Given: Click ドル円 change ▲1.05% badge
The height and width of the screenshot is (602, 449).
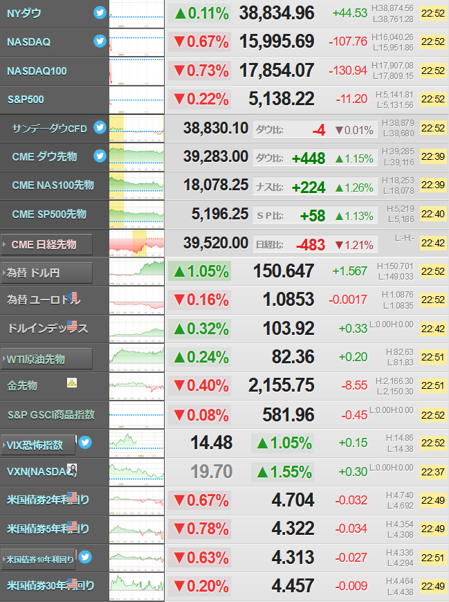Looking at the screenshot, I should click(199, 271).
